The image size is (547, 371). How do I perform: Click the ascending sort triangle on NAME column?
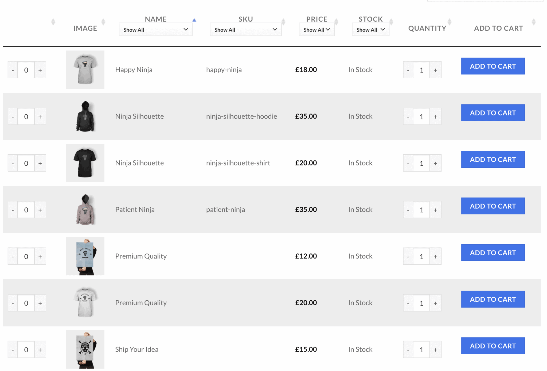click(194, 19)
